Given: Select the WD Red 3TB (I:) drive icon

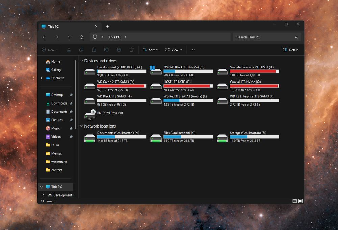Looking at the screenshot, I should pyautogui.click(x=156, y=100).
